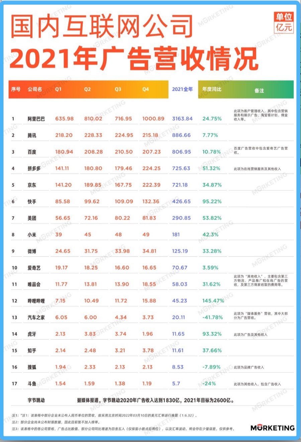Click Baidu full-year value 806.95
The width and height of the screenshot is (301, 442).
point(181,152)
